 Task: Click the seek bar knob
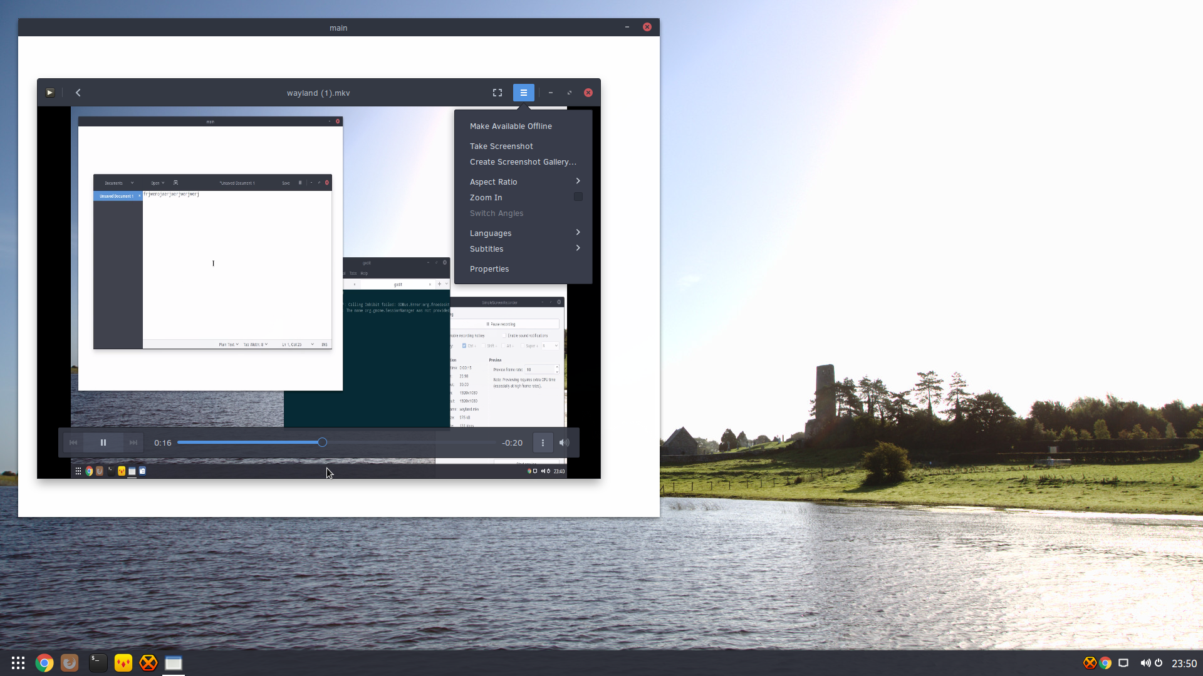point(322,443)
